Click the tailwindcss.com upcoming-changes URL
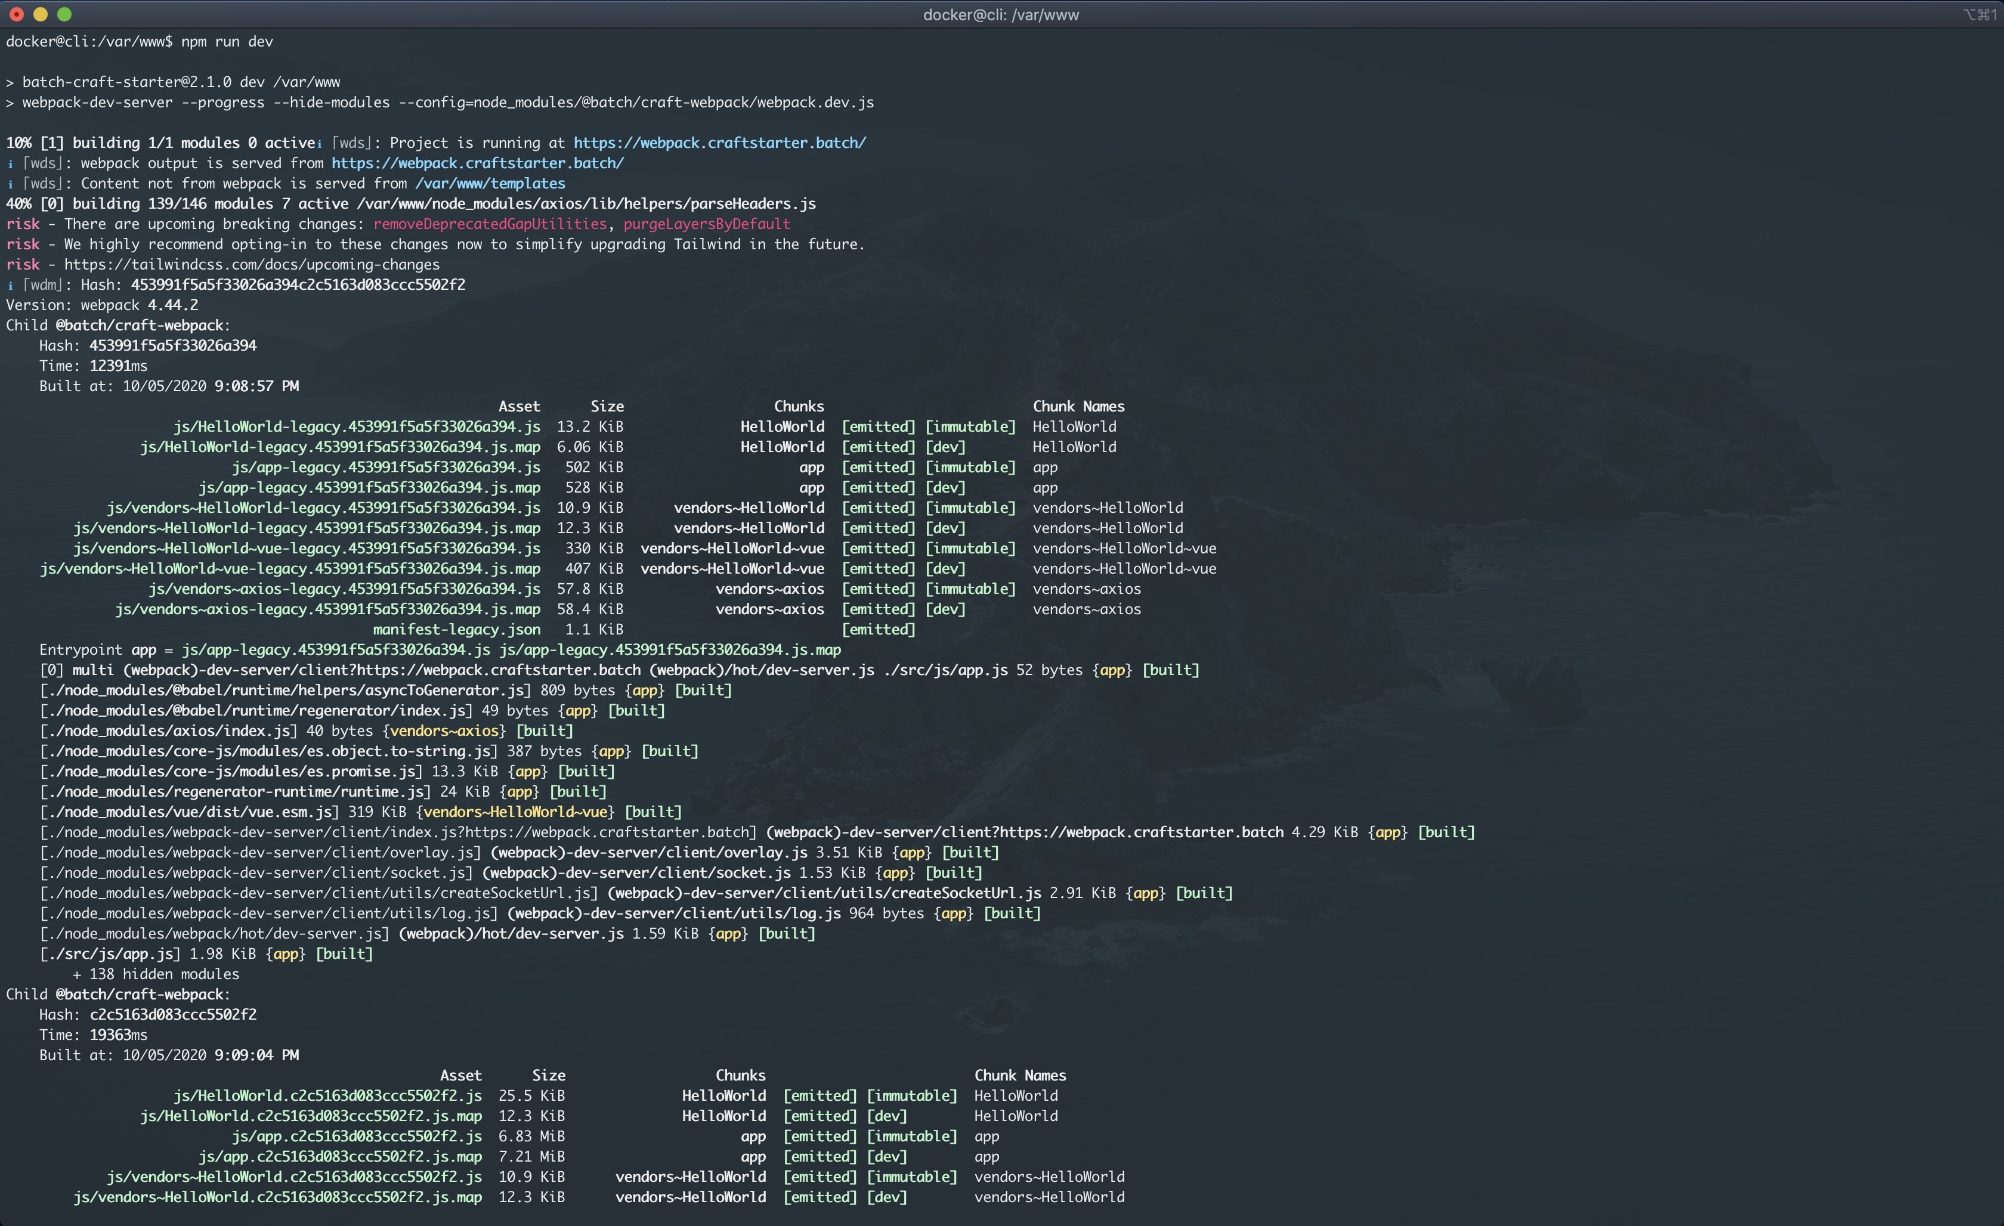2004x1226 pixels. [251, 265]
